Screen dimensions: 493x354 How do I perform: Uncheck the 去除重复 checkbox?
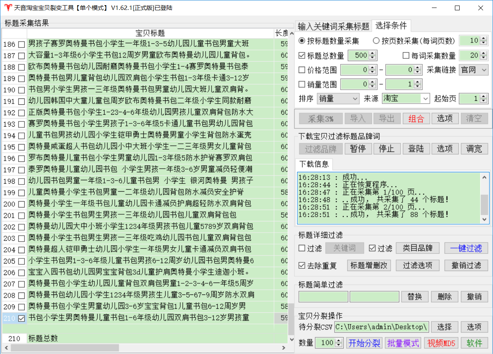coord(302,265)
